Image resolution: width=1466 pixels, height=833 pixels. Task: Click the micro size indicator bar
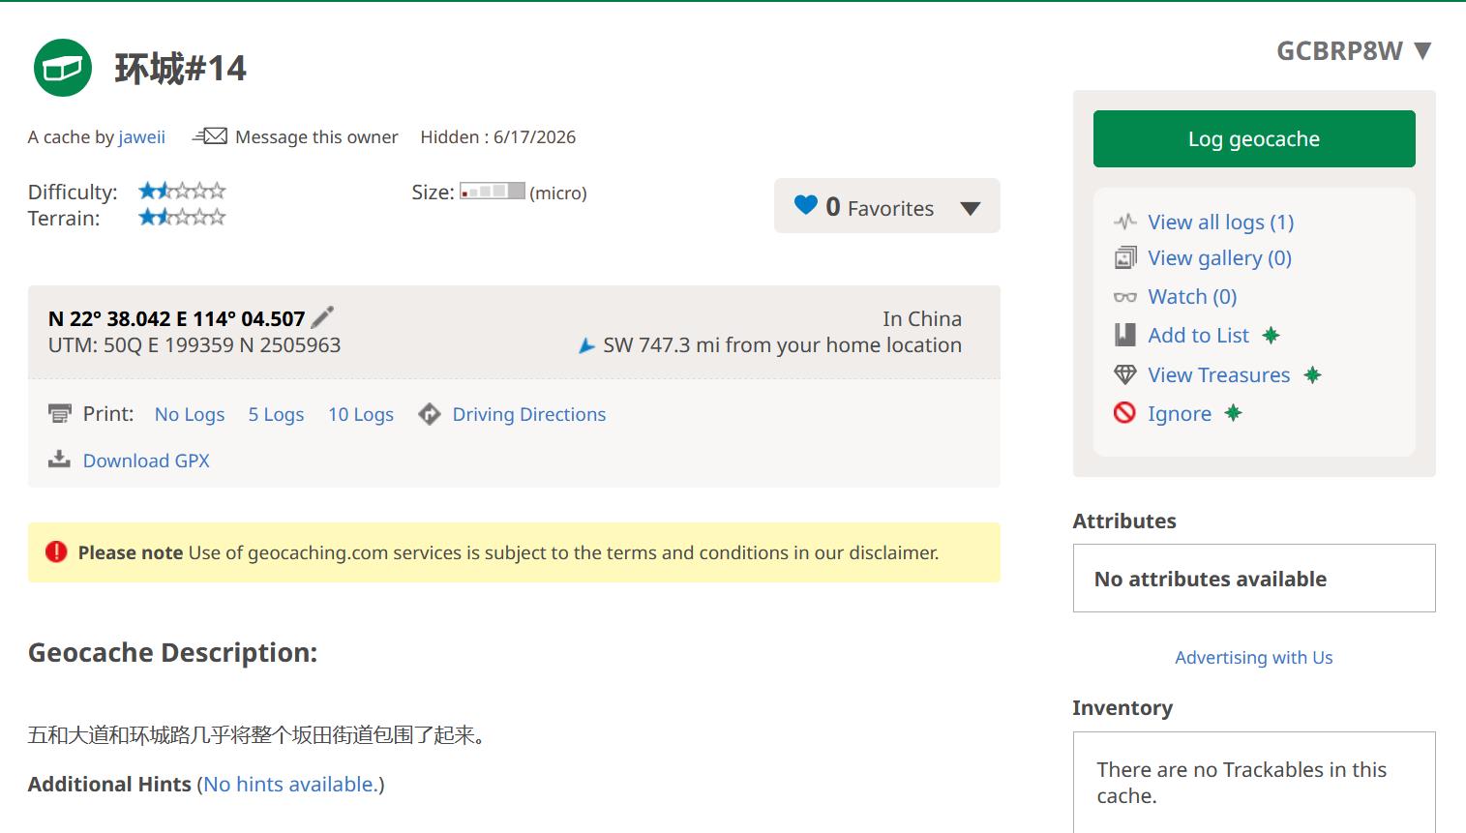[492, 191]
